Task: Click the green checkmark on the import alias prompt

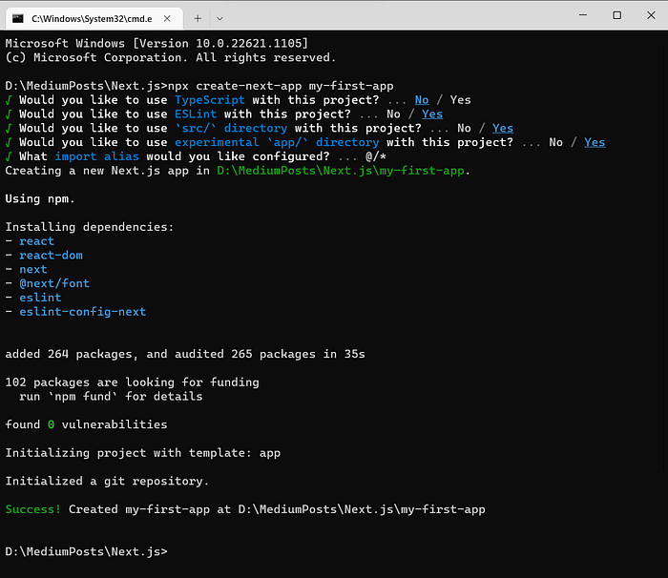Action: pos(9,156)
